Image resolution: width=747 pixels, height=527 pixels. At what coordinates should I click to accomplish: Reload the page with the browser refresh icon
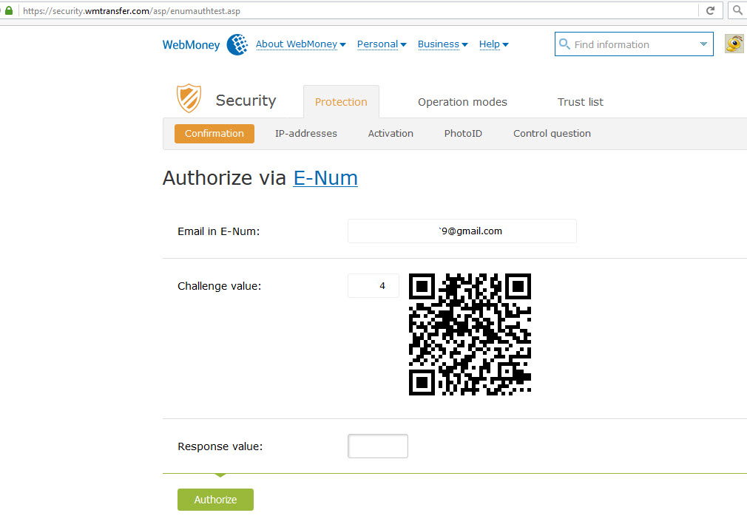click(710, 11)
